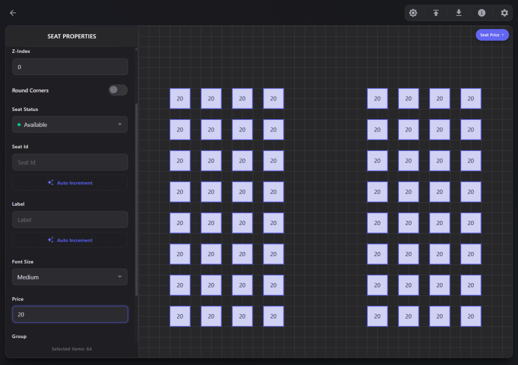The width and height of the screenshot is (518, 365).
Task: Click the Z-Index input field
Action: 70,67
